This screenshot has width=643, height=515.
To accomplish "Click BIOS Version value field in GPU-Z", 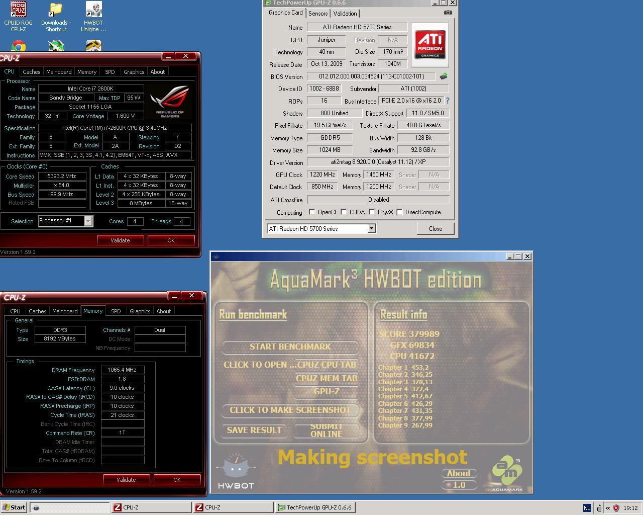I will 372,76.
